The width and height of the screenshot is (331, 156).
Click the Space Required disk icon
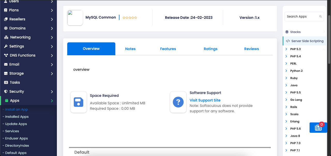78,102
